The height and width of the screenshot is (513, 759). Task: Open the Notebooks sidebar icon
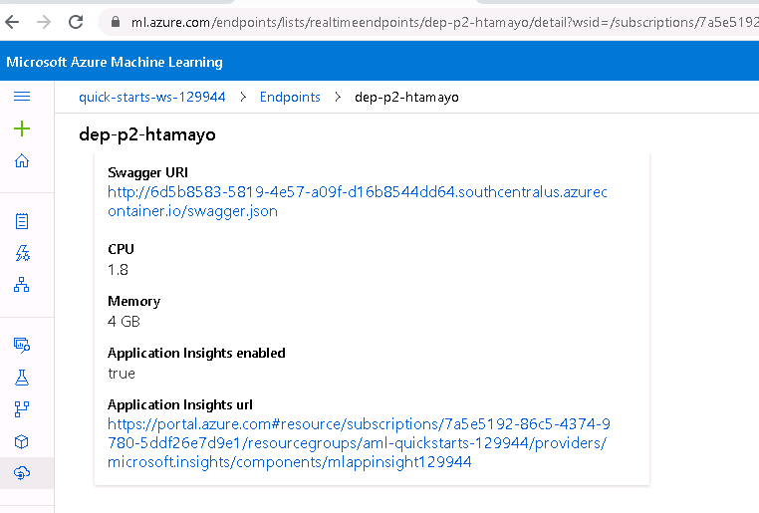click(x=22, y=221)
